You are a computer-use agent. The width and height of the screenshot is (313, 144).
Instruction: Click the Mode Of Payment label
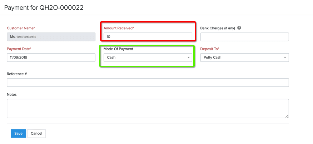118,49
